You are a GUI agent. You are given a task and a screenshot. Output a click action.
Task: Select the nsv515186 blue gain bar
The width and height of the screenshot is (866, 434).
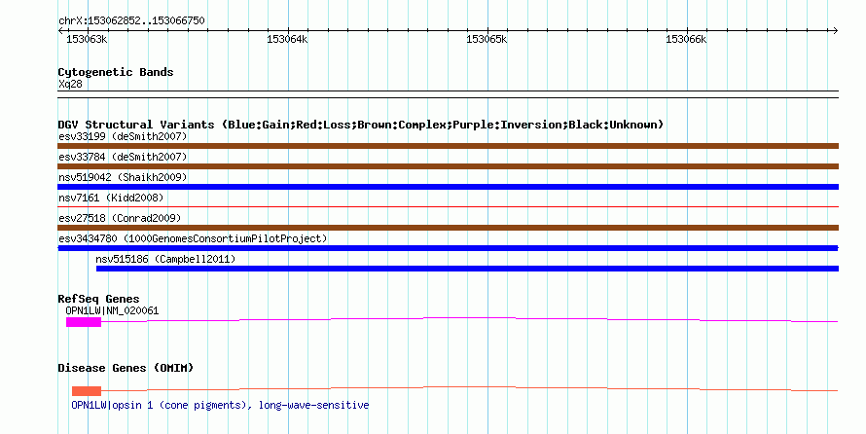point(467,269)
